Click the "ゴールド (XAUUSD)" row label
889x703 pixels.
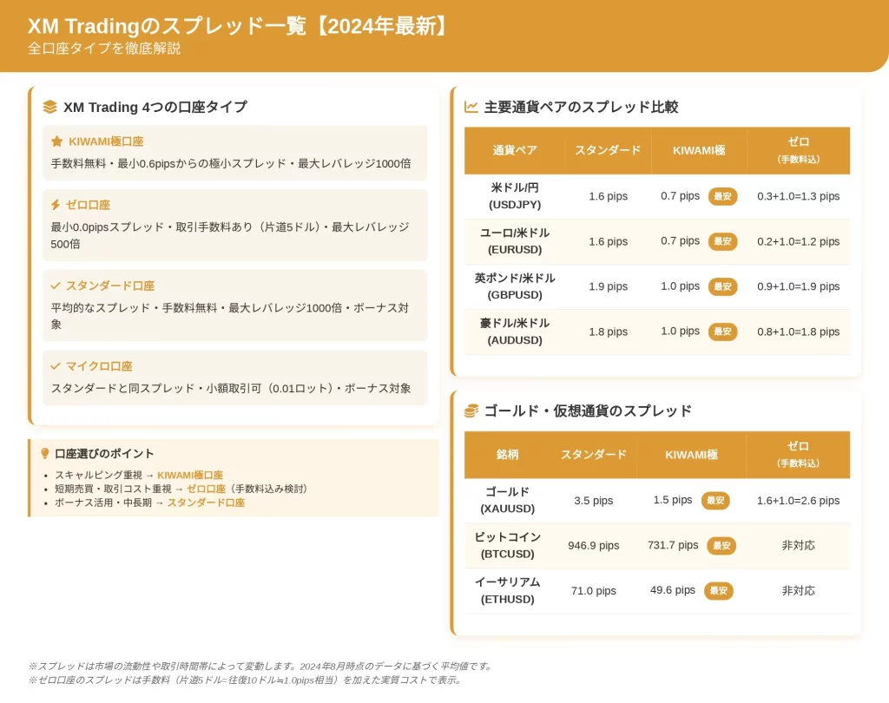click(507, 501)
